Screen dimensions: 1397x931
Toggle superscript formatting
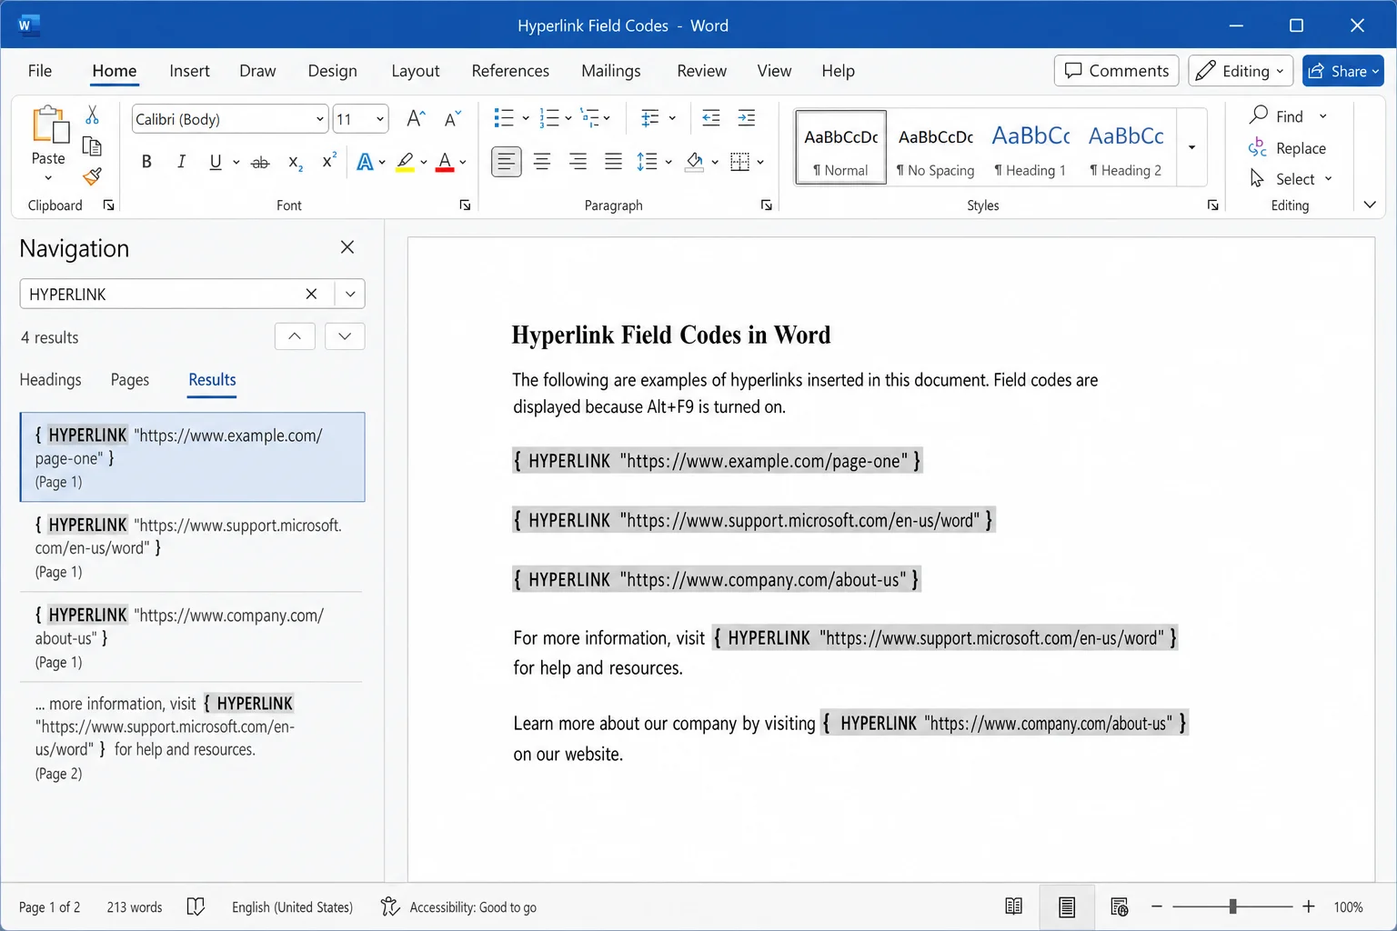pos(329,162)
